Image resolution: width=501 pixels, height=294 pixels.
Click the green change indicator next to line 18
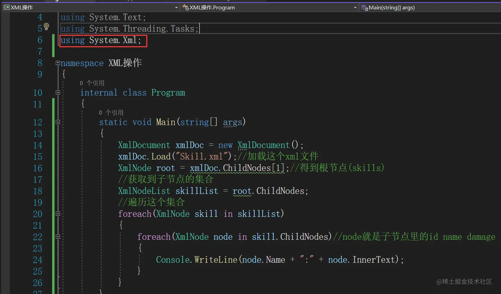(x=54, y=191)
